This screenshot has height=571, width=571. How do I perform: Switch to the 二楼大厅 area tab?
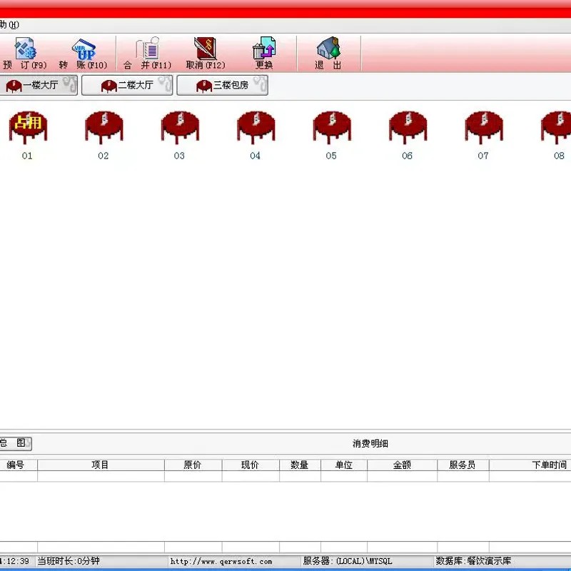(x=127, y=85)
